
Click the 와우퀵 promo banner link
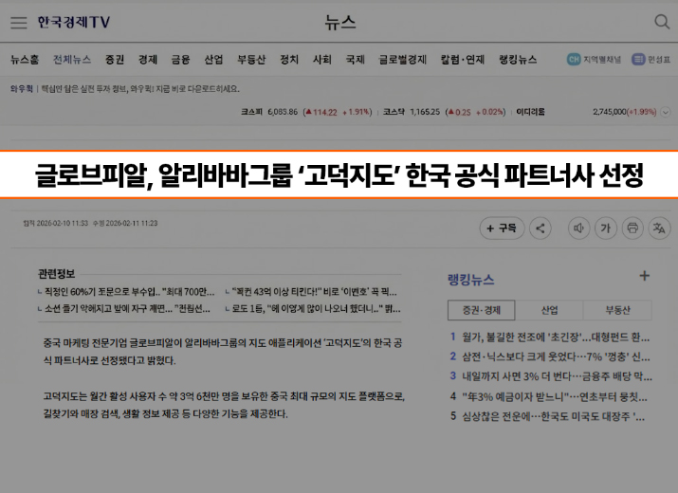(125, 89)
